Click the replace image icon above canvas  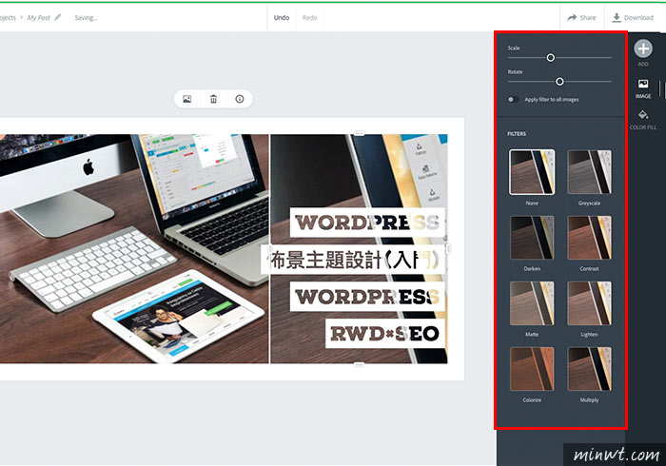coord(186,99)
